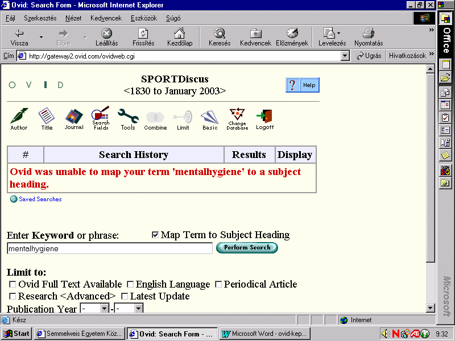Screen dimensions: 455x341
Task: Expand the toolbar overflow chevron
Action: pos(432,30)
